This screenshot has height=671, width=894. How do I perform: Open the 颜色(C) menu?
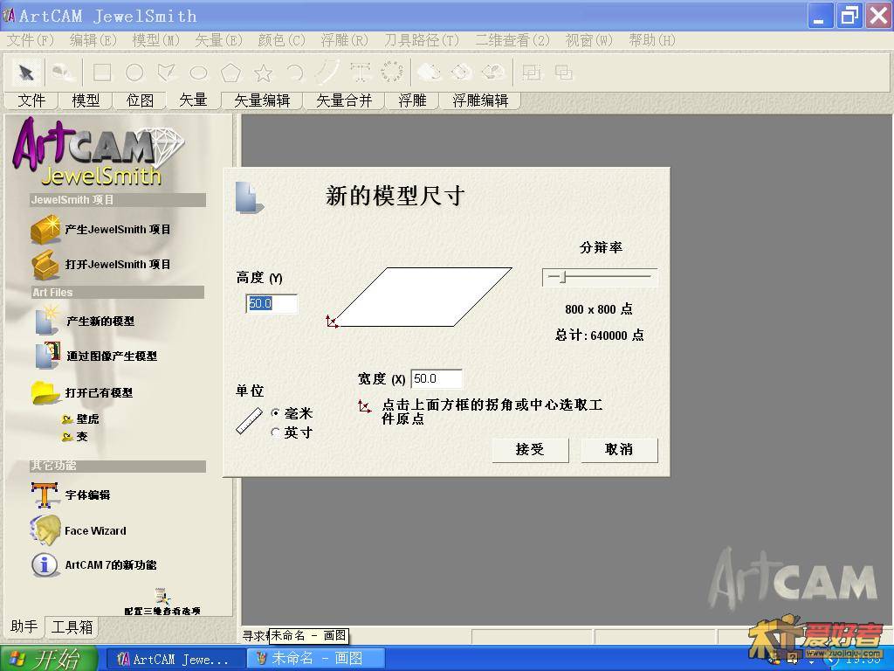click(282, 40)
